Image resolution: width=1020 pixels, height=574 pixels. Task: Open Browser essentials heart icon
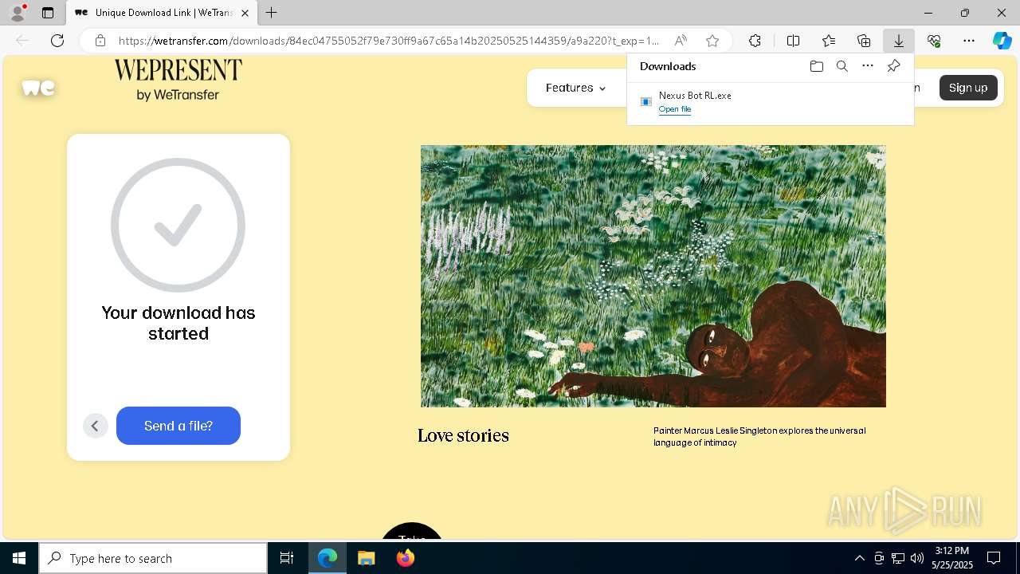tap(934, 41)
